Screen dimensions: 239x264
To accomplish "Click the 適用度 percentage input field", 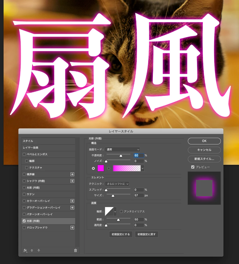I will (139, 225).
